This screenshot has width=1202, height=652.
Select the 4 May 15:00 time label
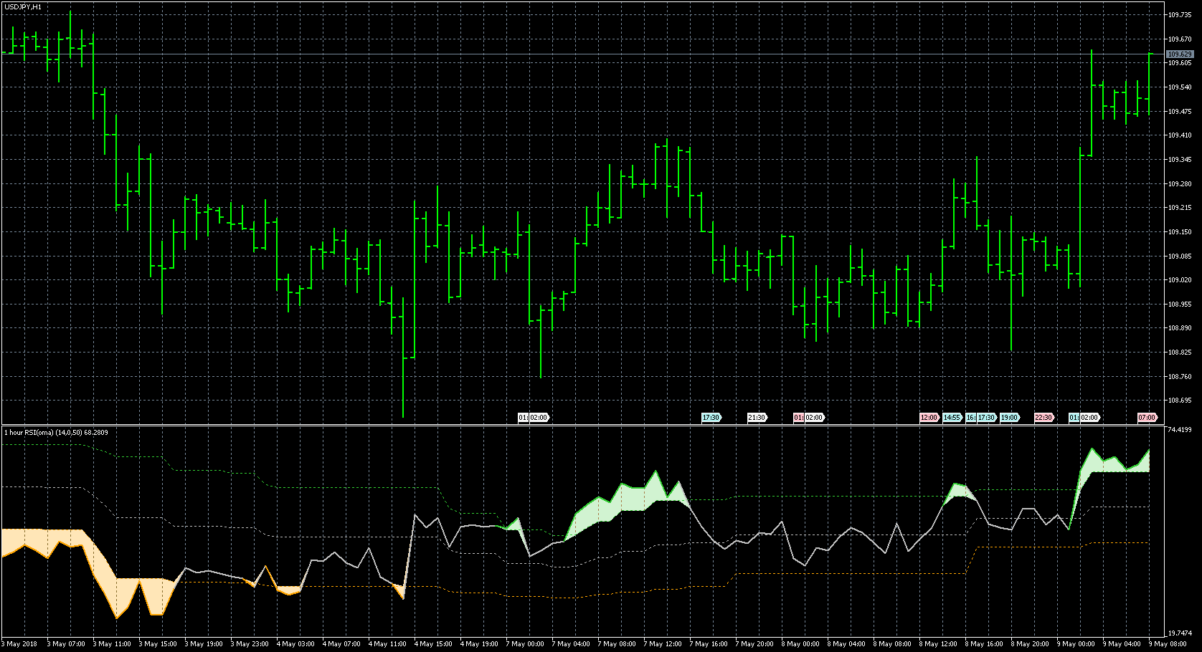coord(435,644)
